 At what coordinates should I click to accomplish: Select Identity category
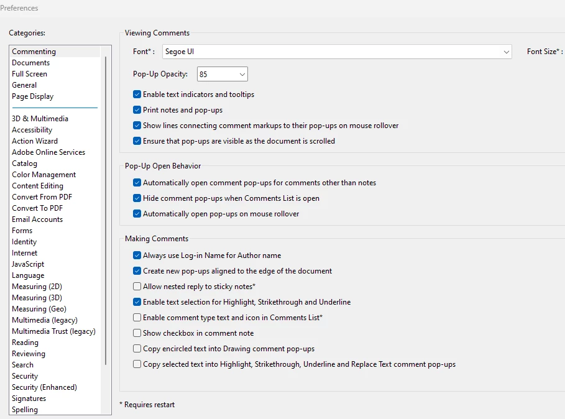[55, 241]
